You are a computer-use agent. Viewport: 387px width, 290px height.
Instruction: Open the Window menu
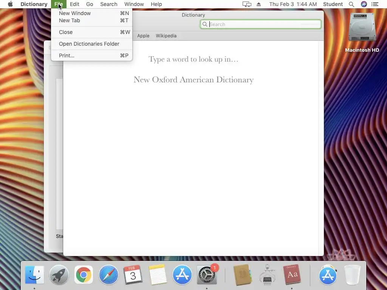(x=134, y=4)
